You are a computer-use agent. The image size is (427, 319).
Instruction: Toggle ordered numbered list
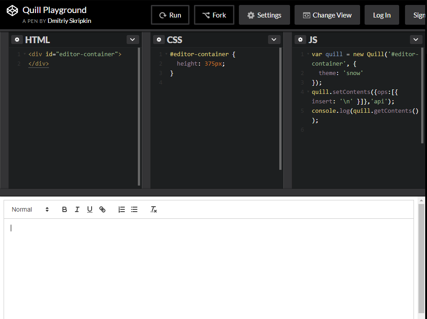pyautogui.click(x=122, y=209)
